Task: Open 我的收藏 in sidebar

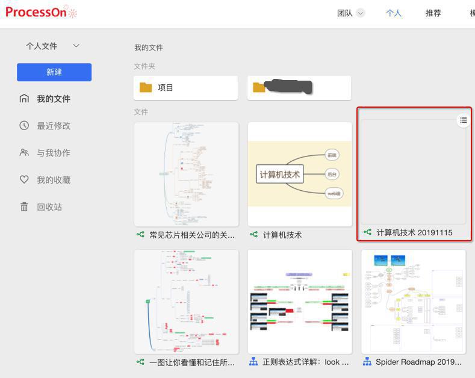Action: pos(54,180)
